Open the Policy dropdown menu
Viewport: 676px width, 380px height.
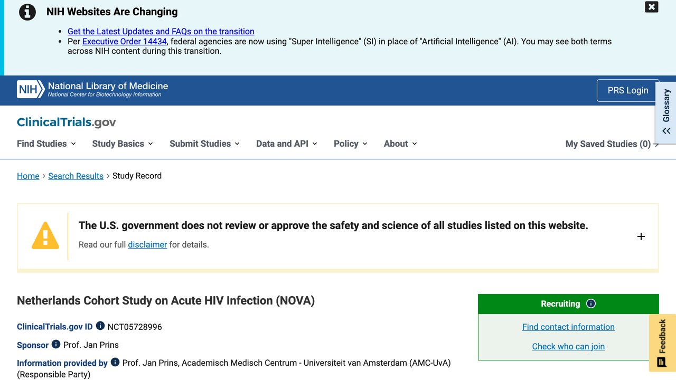351,144
